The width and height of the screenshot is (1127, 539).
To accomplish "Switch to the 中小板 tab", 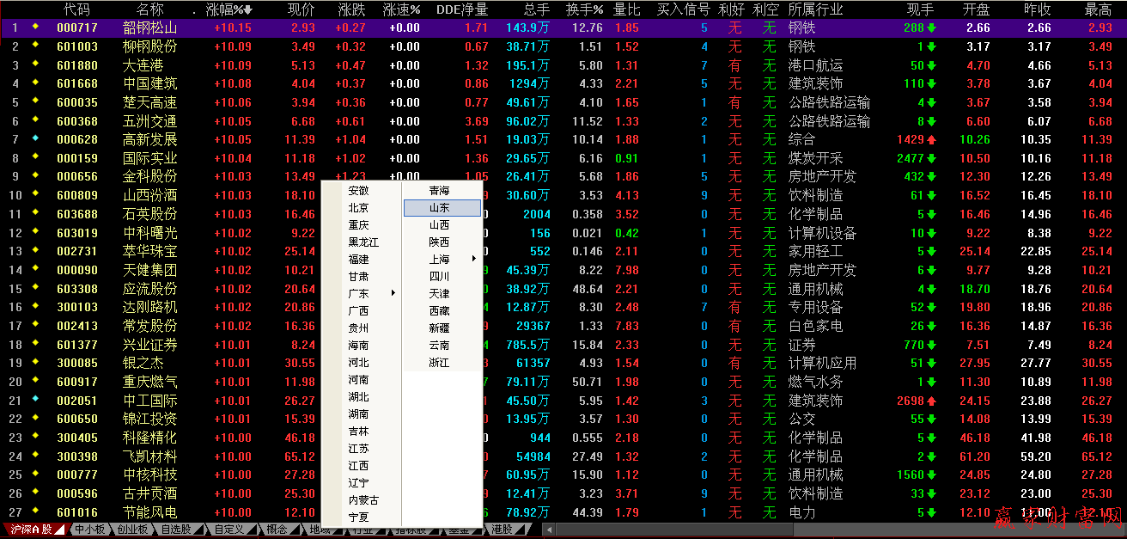I will click(x=88, y=530).
